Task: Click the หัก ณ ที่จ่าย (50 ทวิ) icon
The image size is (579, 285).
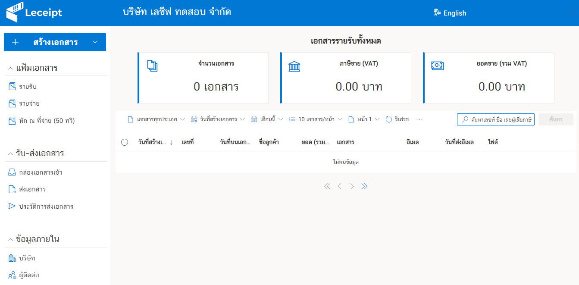Action: pos(12,120)
